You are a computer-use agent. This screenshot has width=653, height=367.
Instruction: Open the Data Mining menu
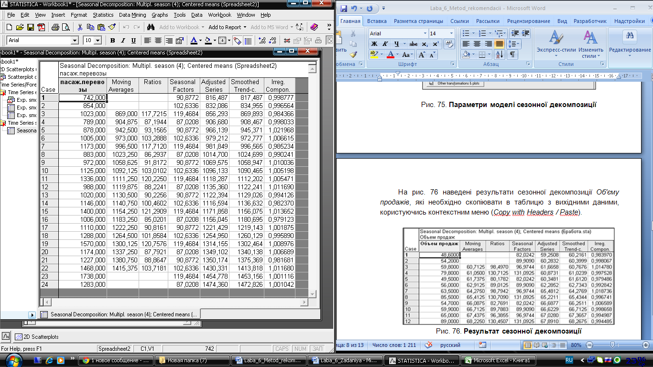pos(132,15)
